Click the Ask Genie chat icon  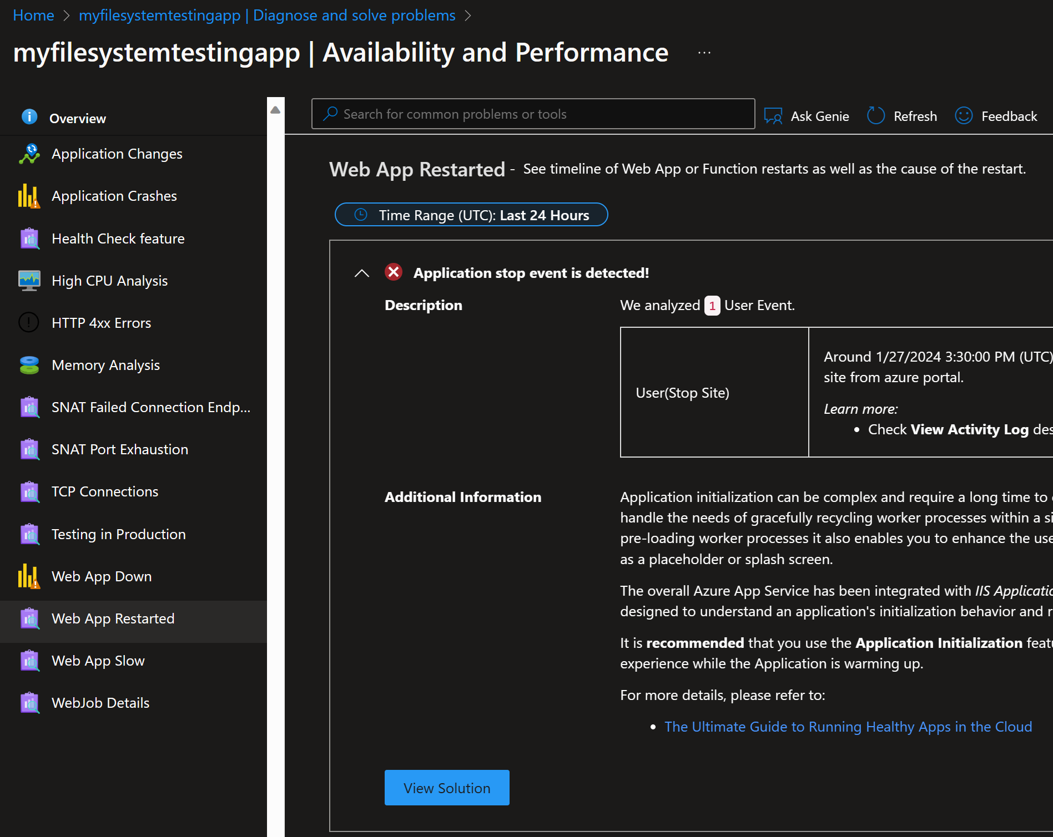(773, 116)
